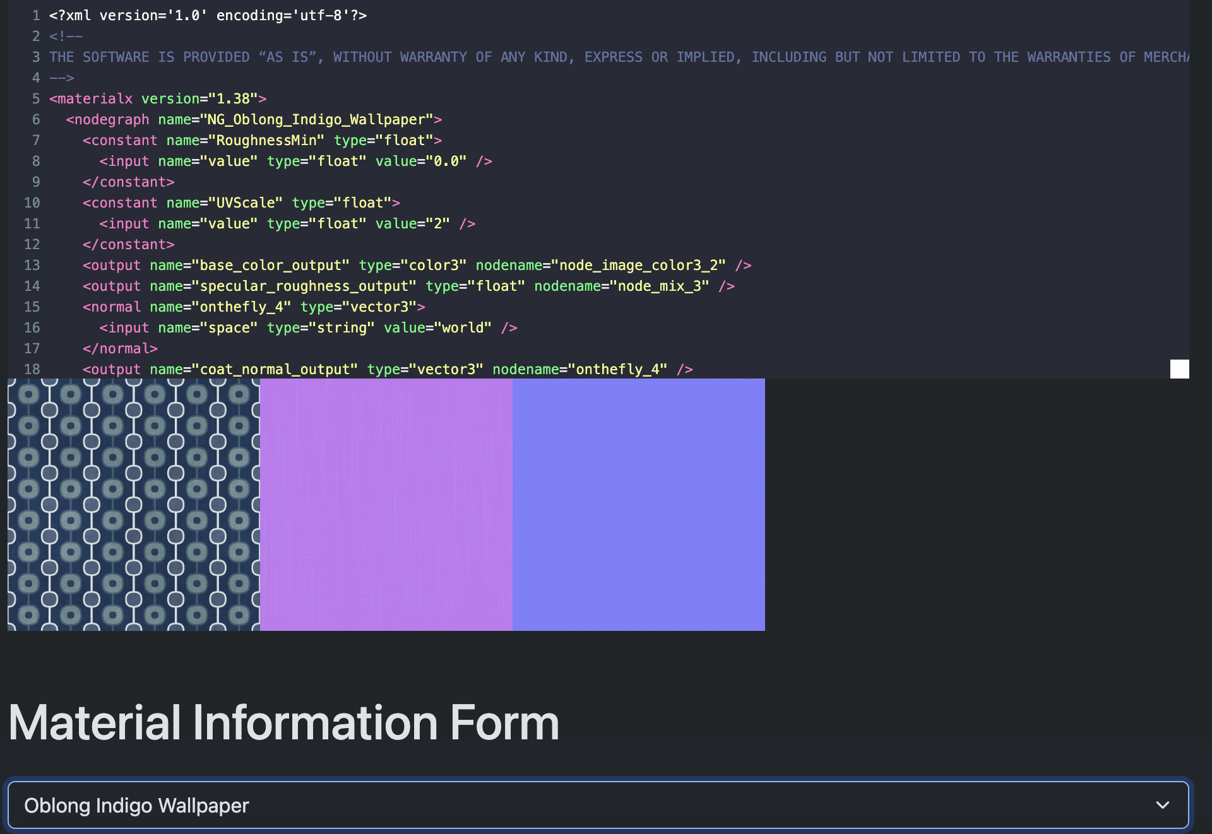Image resolution: width=1212 pixels, height=834 pixels.
Task: Click the closing </normal> tag
Action: pos(120,349)
